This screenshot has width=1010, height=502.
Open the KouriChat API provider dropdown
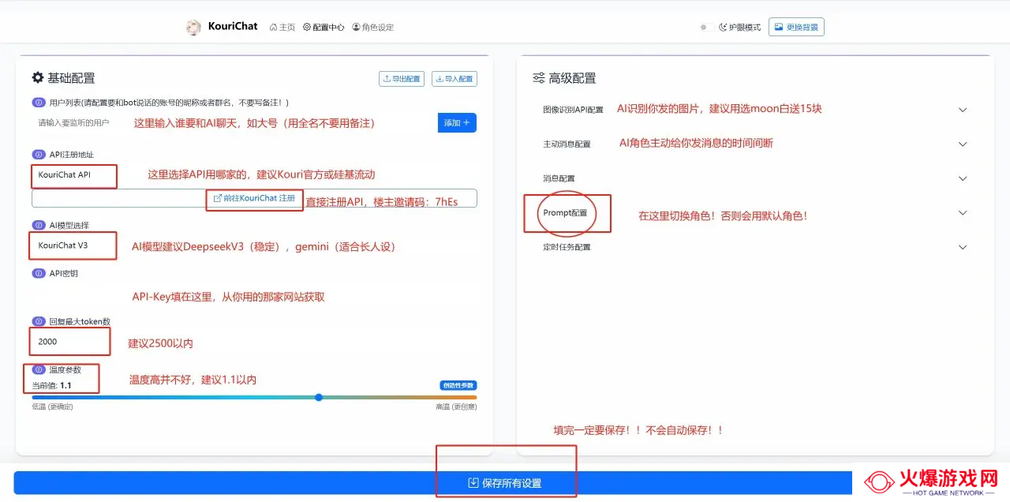point(254,174)
